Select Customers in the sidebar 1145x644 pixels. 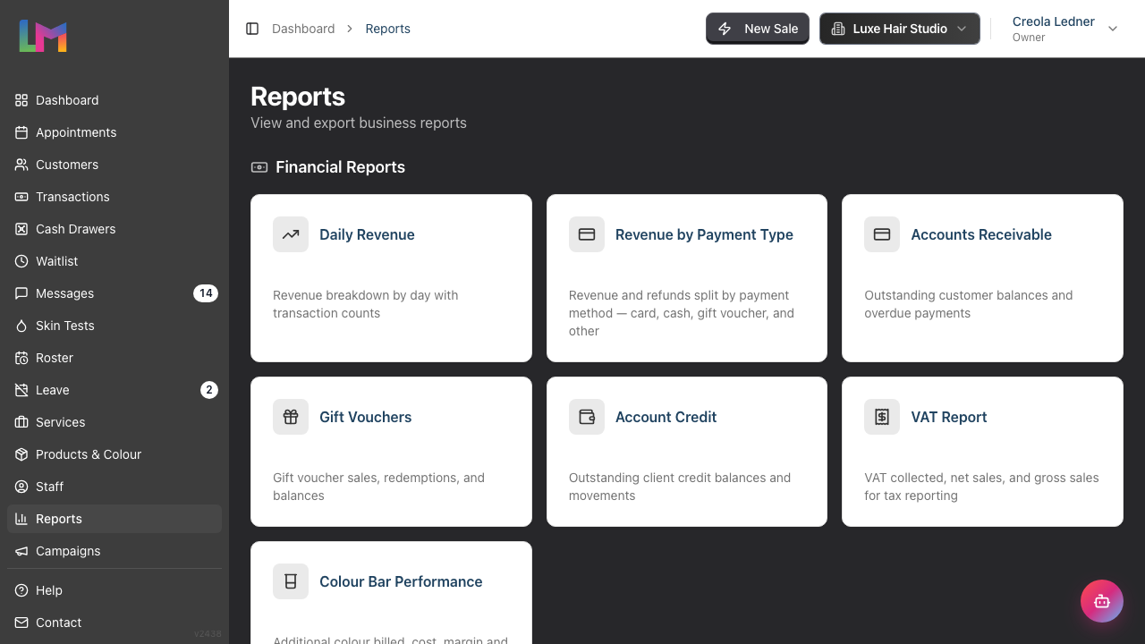click(114, 165)
